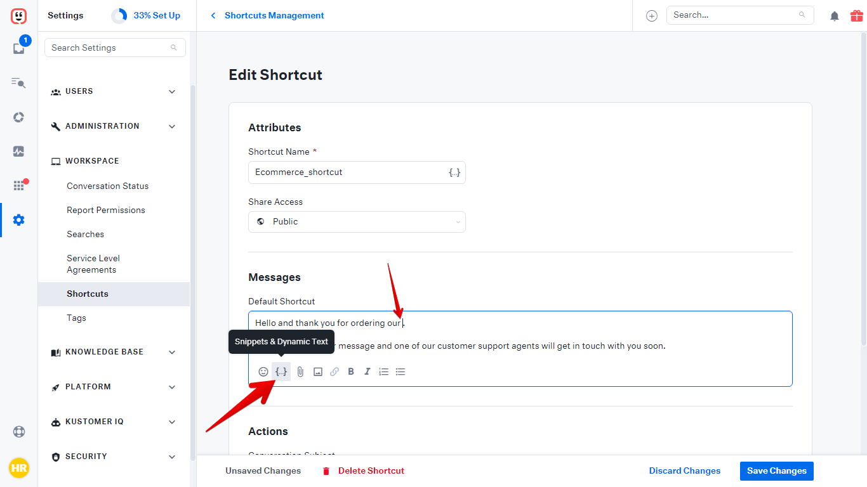Image resolution: width=867 pixels, height=487 pixels.
Task: Go back via Shortcuts Management arrow
Action: click(x=213, y=15)
